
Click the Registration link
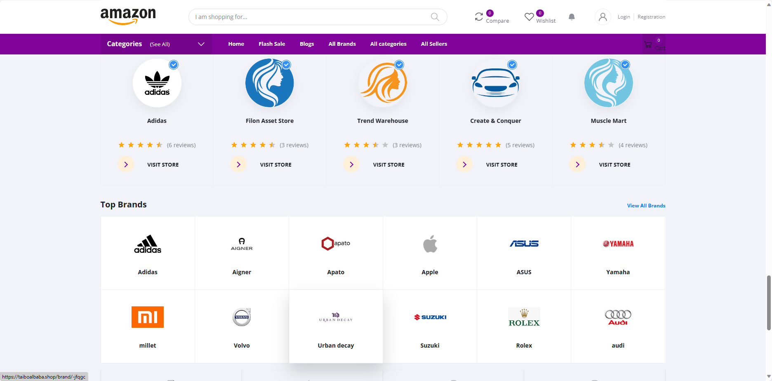click(651, 17)
